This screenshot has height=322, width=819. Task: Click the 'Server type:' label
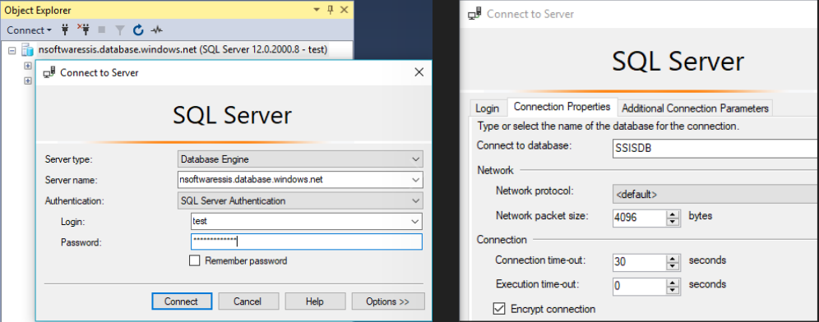[x=68, y=159]
